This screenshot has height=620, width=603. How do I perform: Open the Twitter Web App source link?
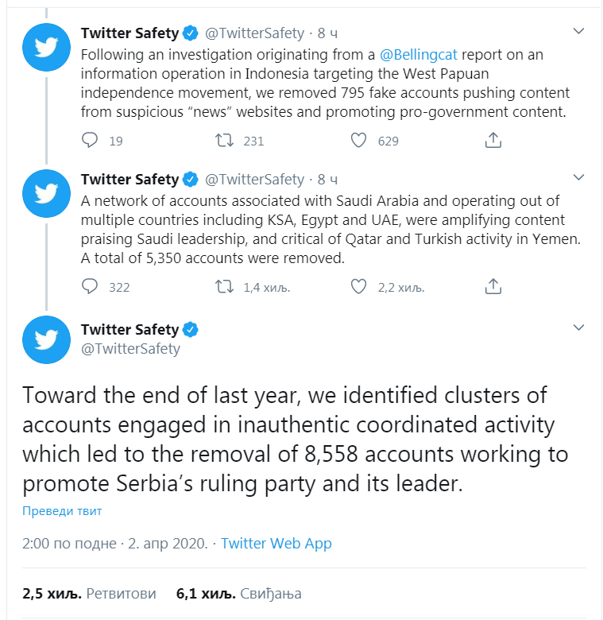(276, 543)
